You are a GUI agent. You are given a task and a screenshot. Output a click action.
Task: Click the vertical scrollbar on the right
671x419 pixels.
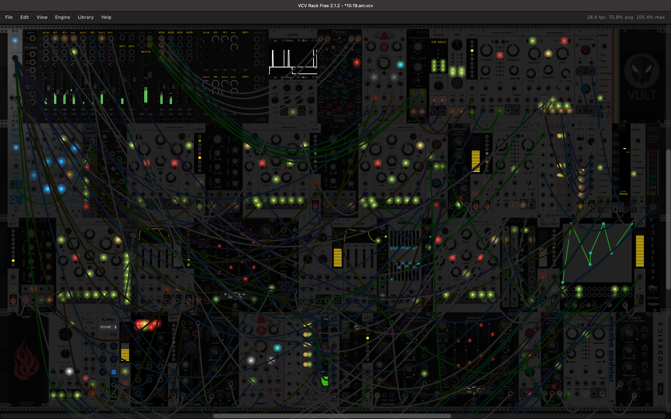pos(668,219)
